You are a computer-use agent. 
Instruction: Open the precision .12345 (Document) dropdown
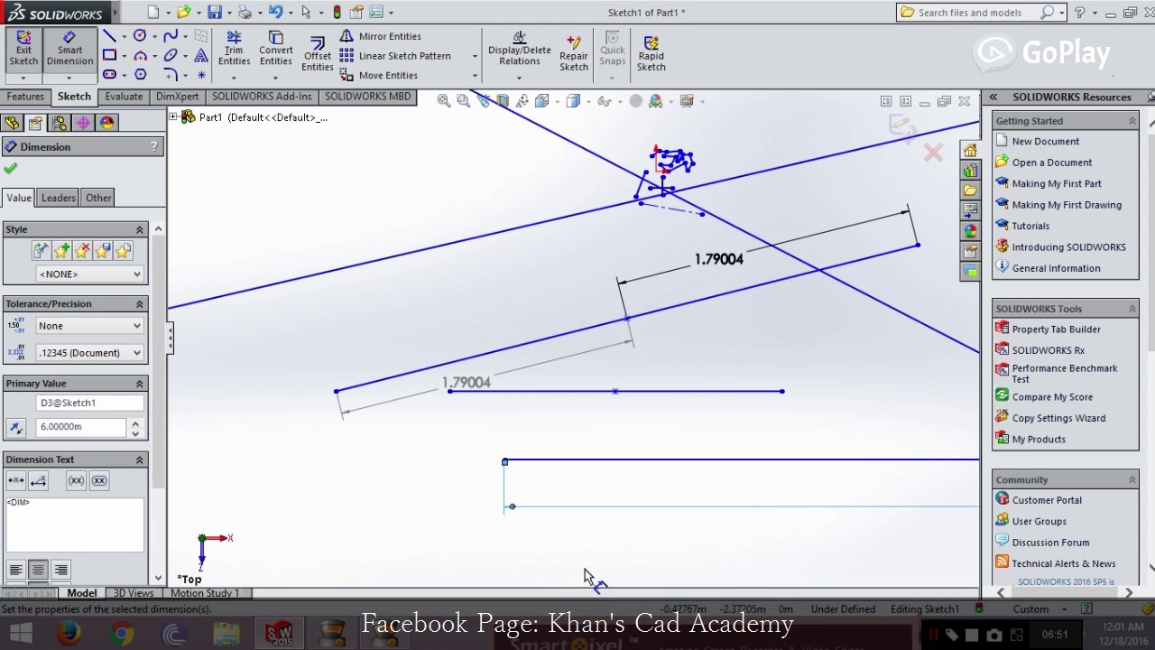coord(89,353)
